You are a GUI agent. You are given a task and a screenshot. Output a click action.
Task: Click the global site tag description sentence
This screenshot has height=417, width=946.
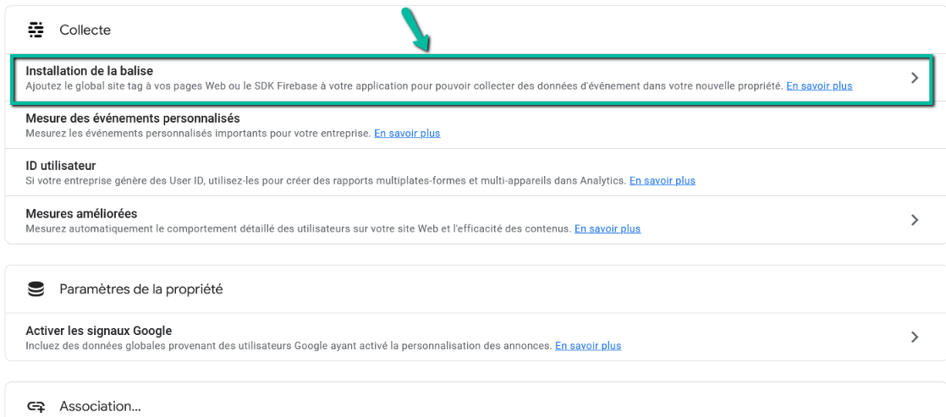pyautogui.click(x=404, y=85)
